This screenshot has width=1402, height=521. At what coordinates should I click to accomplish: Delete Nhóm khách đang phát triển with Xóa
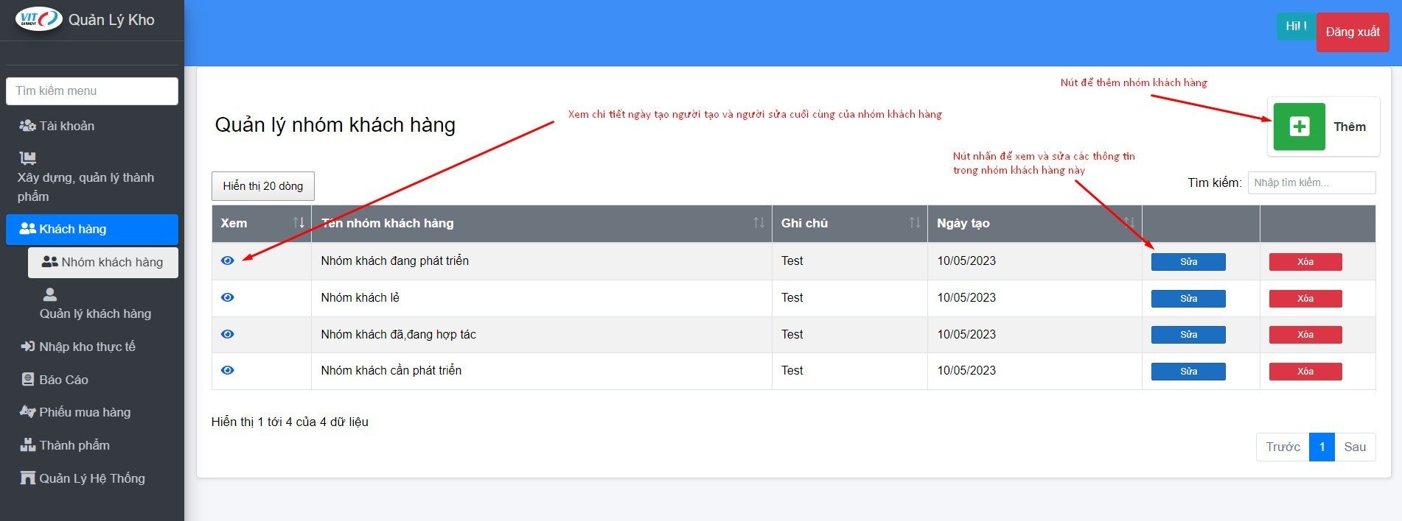click(x=1305, y=262)
